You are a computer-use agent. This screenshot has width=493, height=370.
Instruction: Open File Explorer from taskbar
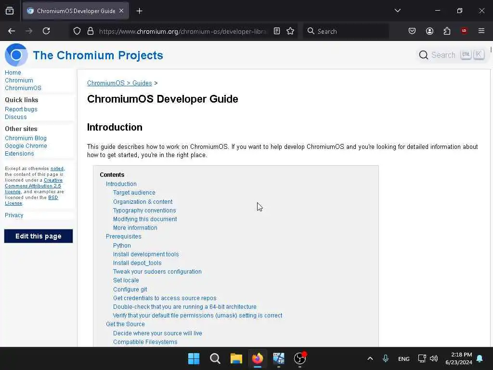coord(236,358)
